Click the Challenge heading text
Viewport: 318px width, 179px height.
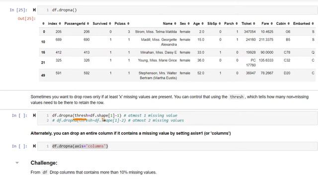click(x=44, y=163)
